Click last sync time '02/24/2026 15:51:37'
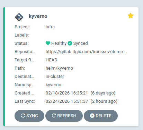The width and height of the screenshot is (143, 130). pos(67,101)
